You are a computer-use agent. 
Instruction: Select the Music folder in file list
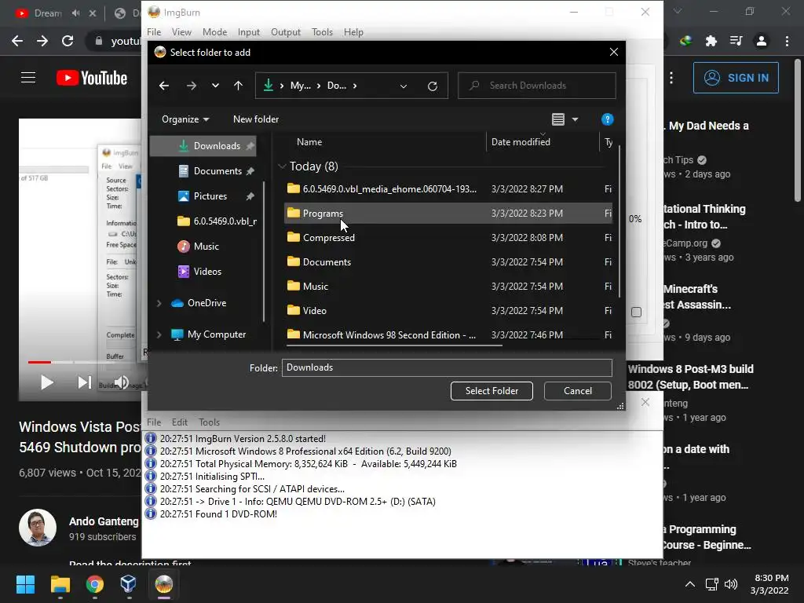point(448,286)
